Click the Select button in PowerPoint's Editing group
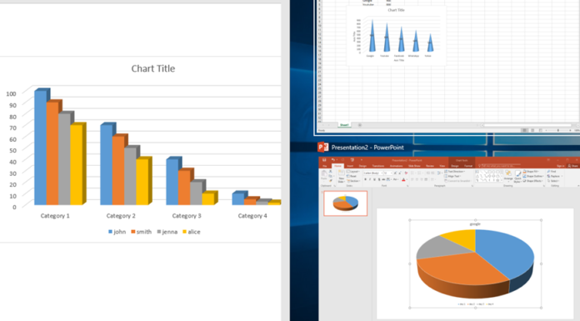The width and height of the screenshot is (580, 321). click(553, 181)
